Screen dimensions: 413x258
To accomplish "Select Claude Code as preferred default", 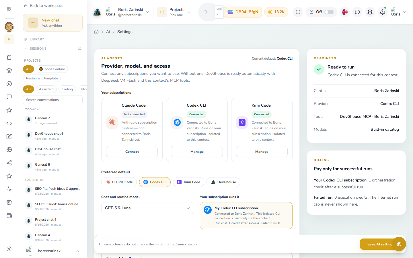I will [119, 182].
